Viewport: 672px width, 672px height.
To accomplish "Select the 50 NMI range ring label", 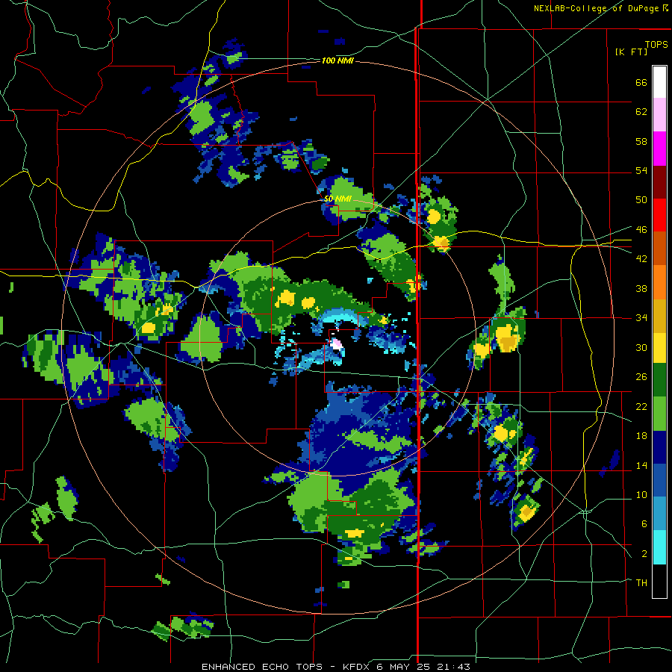I will (337, 199).
